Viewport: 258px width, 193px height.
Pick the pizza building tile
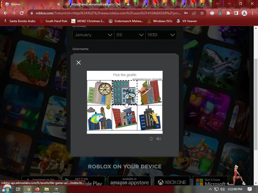(x=100, y=93)
